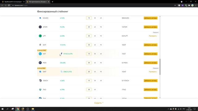Click Добавить активы for ATOM

click(151, 27)
